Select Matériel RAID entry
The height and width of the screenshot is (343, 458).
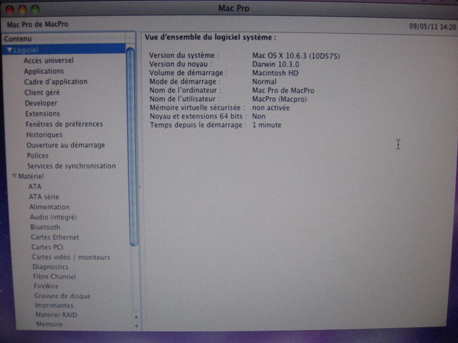(x=56, y=315)
